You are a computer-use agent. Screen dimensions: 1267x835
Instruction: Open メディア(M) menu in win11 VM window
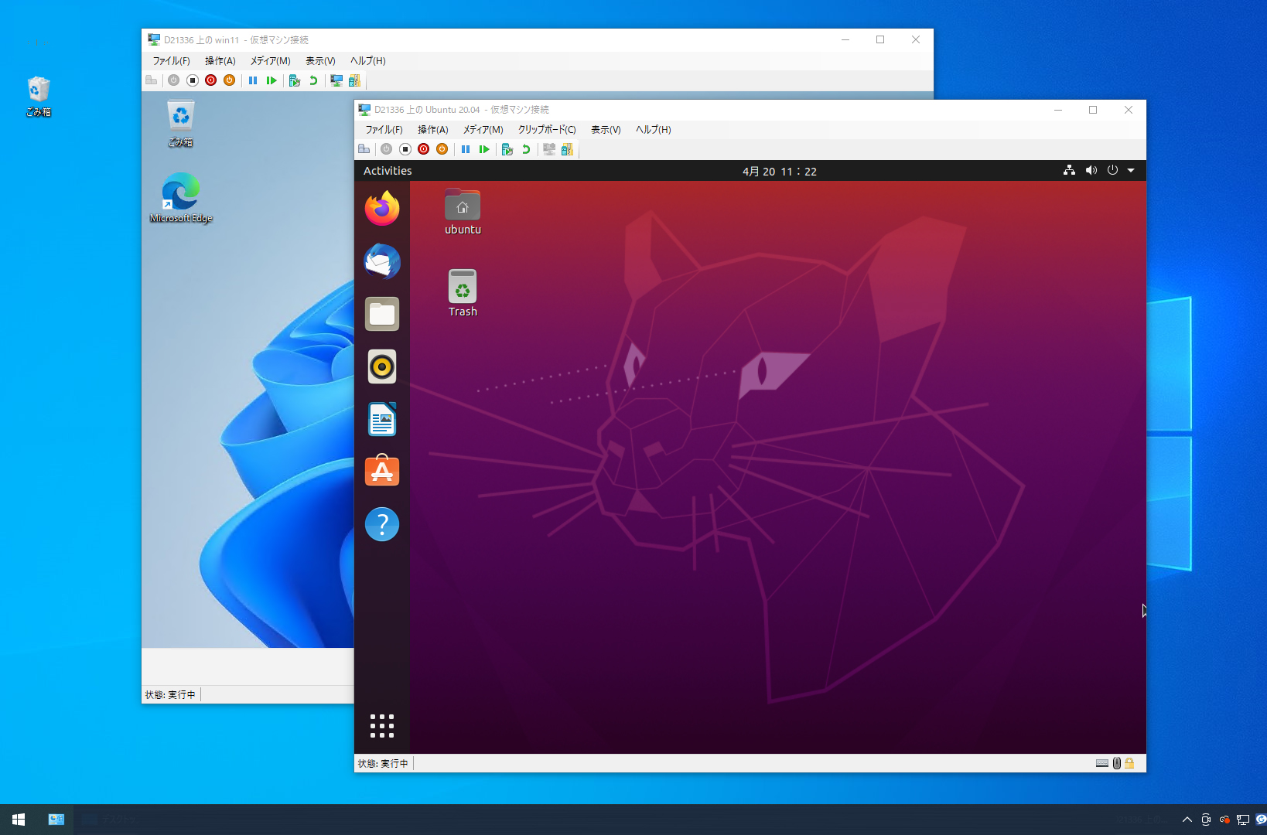pos(270,61)
